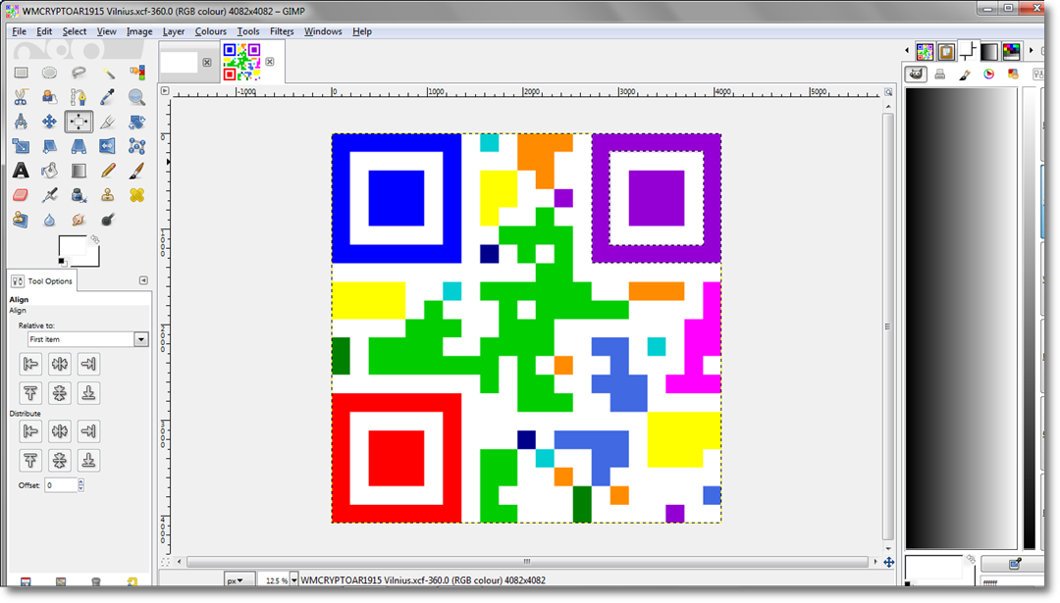Viewport: 1060px width, 603px height.
Task: Select the Cage Transform tool
Action: pyautogui.click(x=136, y=146)
